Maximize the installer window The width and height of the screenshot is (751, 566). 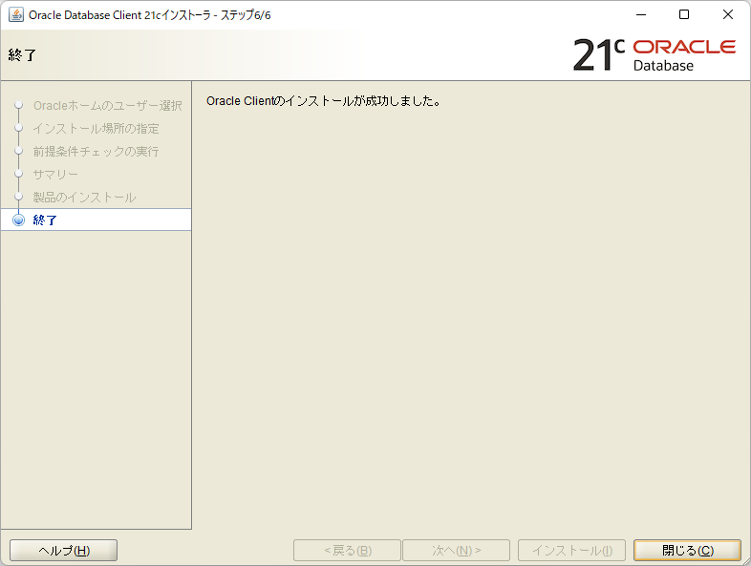point(684,15)
